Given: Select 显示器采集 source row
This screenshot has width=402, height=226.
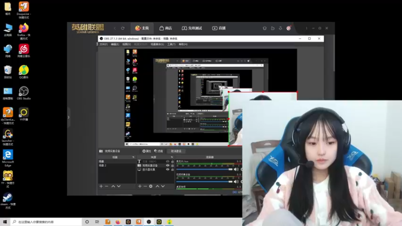Looking at the screenshot, I should coord(156,169).
